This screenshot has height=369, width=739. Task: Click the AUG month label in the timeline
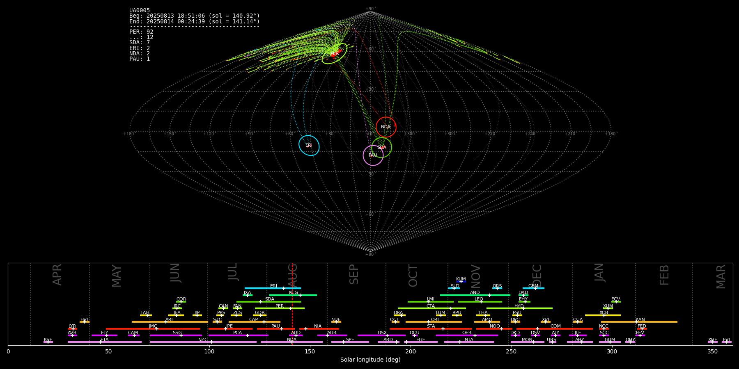tap(293, 276)
